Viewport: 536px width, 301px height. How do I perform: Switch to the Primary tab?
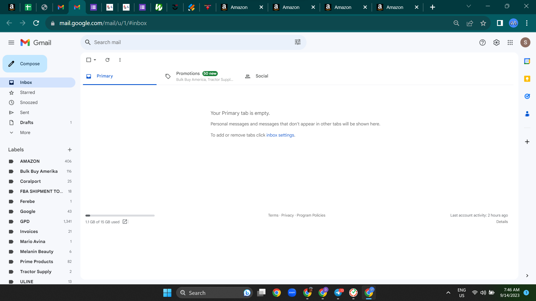120,76
